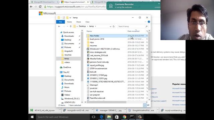Open the recent locations dropdown arrow
This screenshot has height=120, width=214.
pyautogui.click(x=68, y=26)
